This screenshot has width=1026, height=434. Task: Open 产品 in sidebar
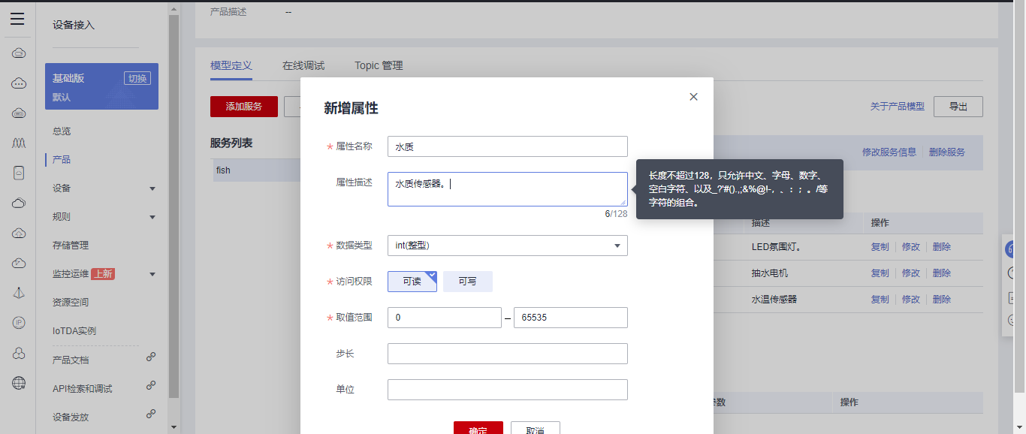click(62, 160)
